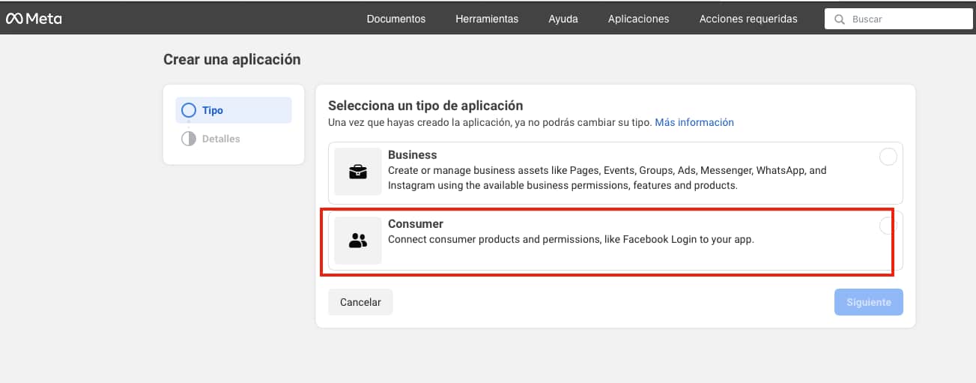The height and width of the screenshot is (383, 976).
Task: Open the Más información link
Action: tap(694, 122)
